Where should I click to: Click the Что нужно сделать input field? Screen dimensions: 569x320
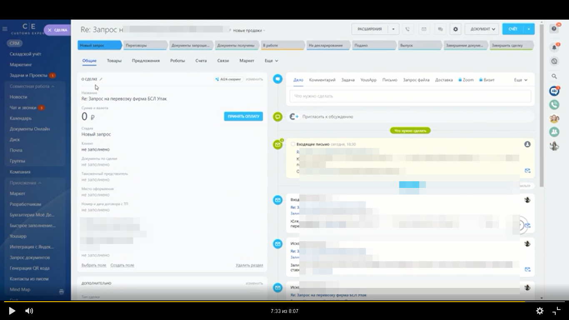[x=410, y=96]
